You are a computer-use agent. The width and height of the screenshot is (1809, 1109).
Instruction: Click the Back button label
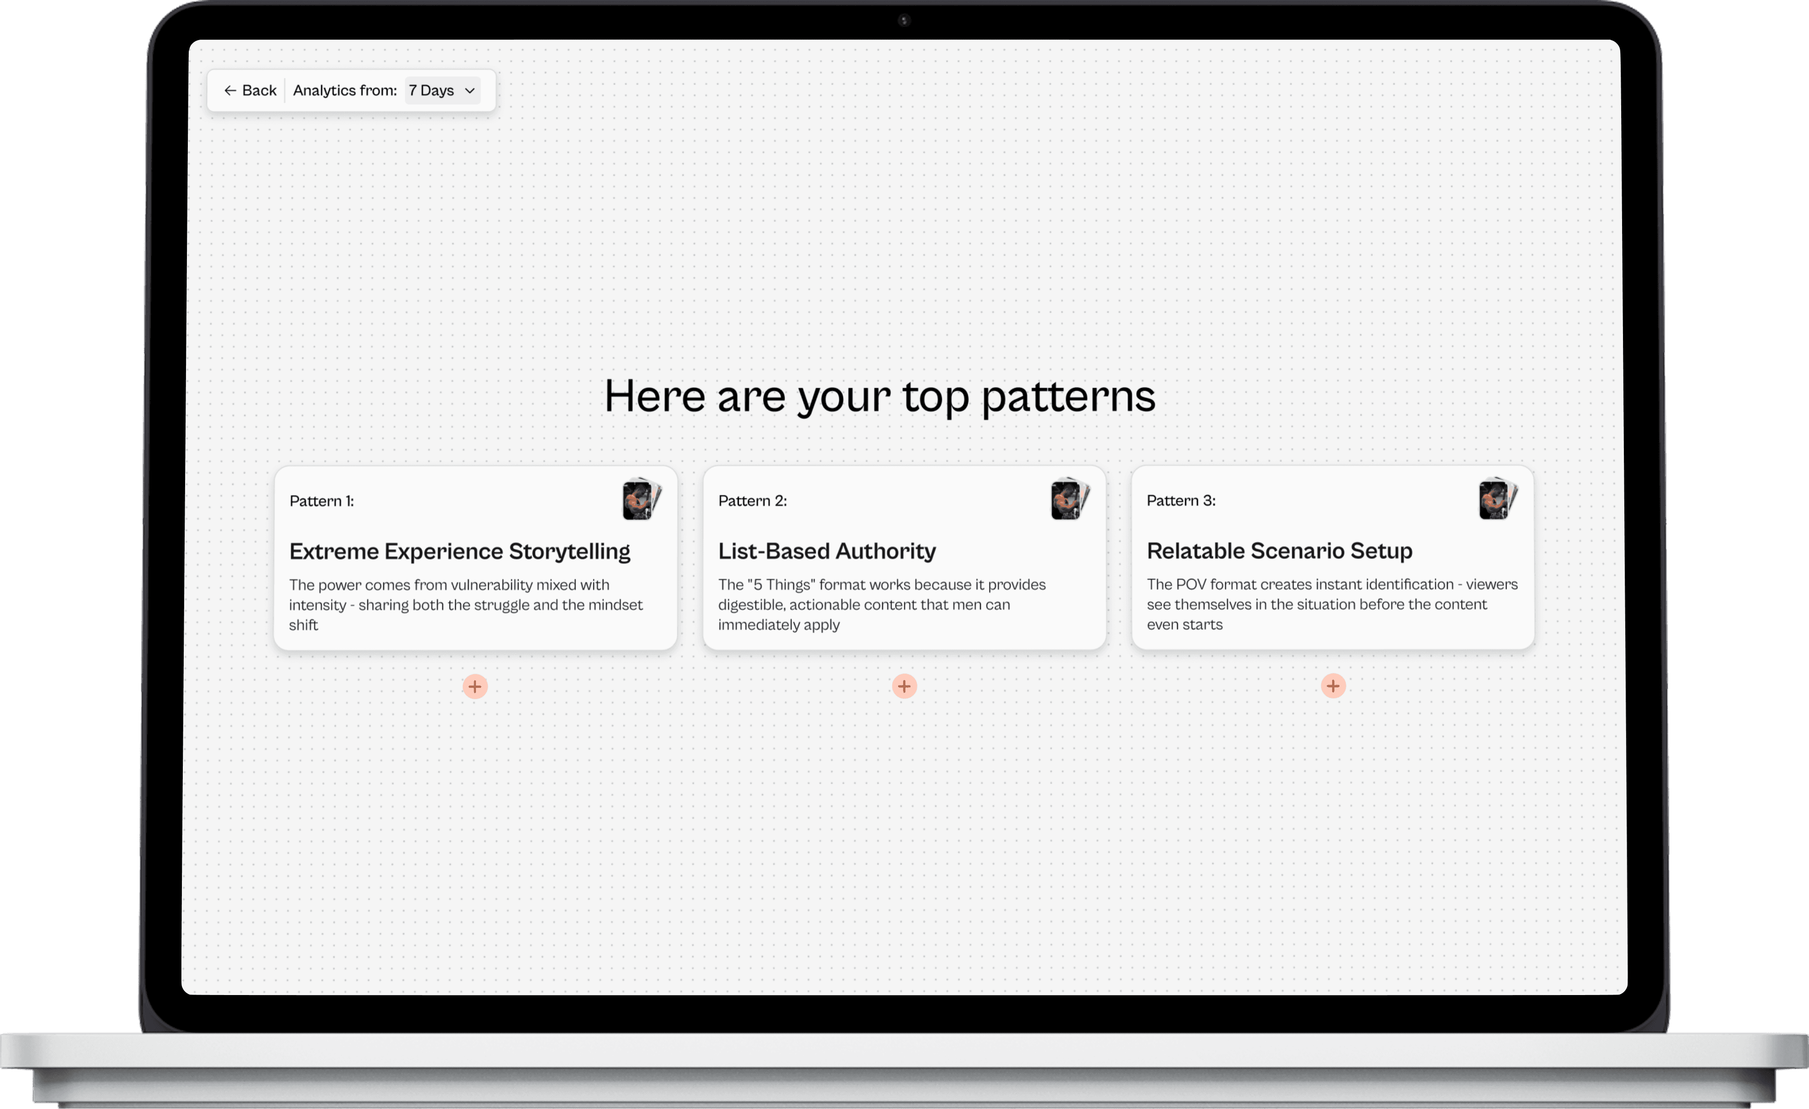pyautogui.click(x=259, y=90)
